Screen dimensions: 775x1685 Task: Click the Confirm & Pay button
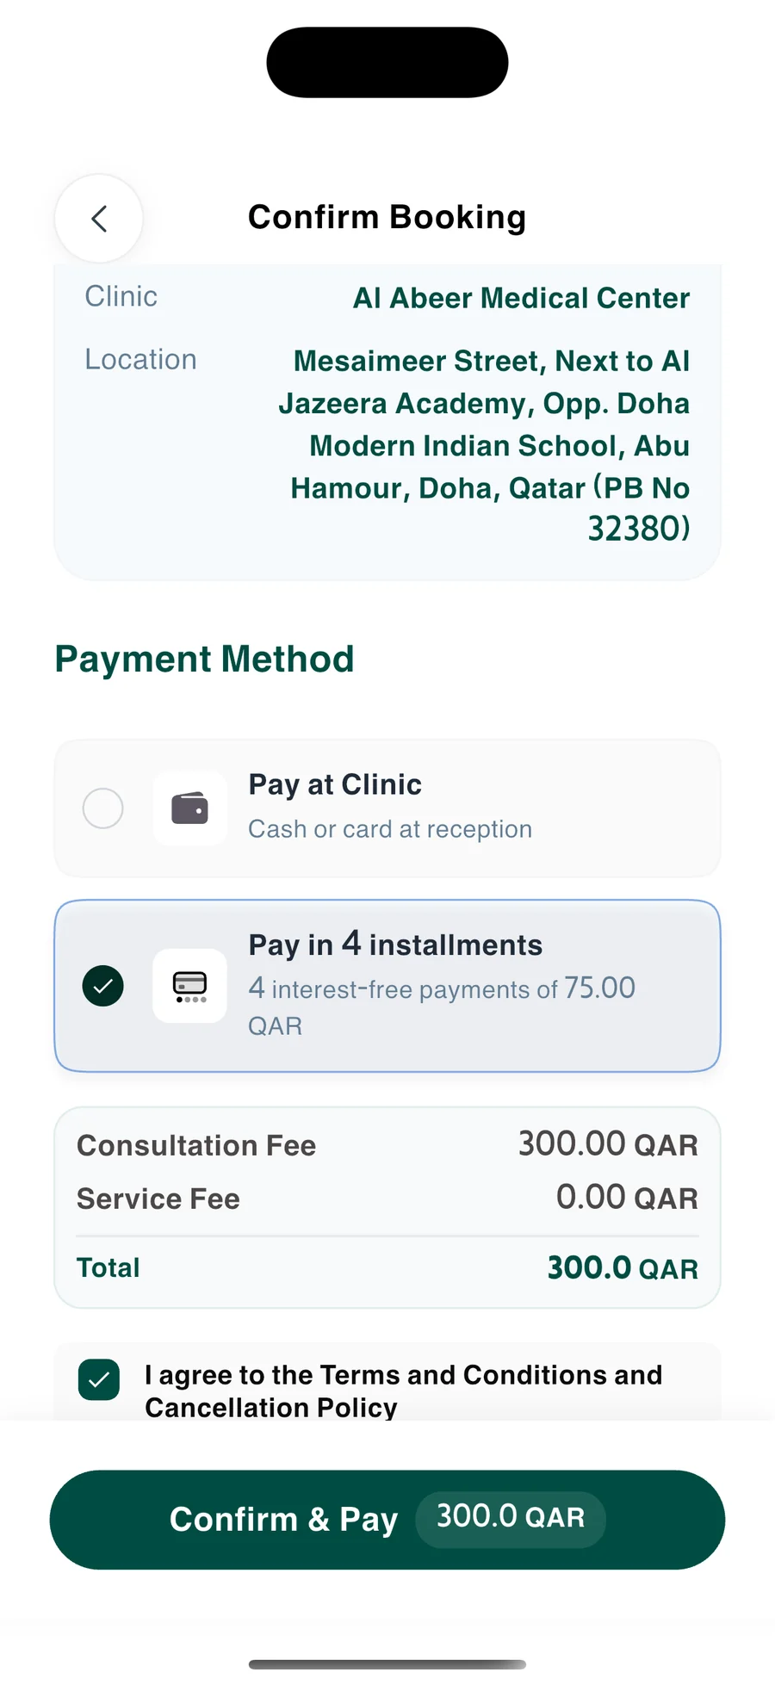click(x=387, y=1520)
